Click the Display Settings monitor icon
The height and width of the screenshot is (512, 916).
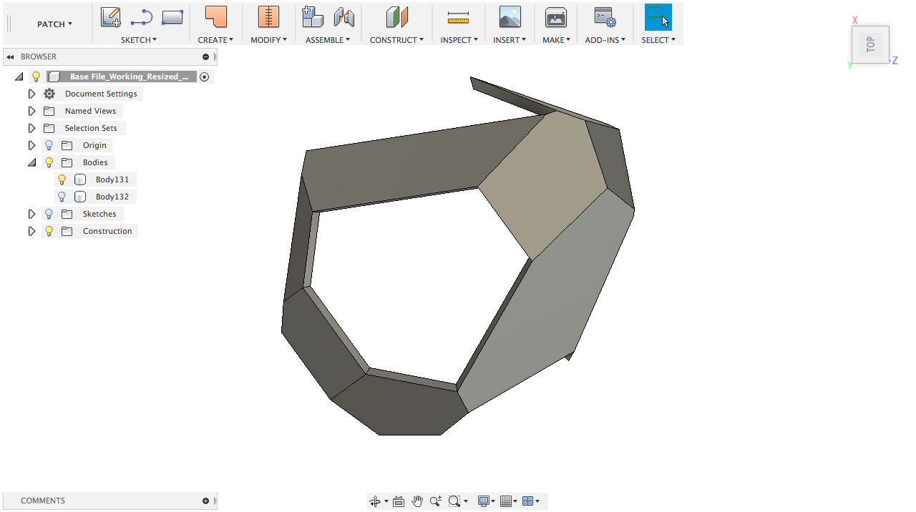pos(484,501)
